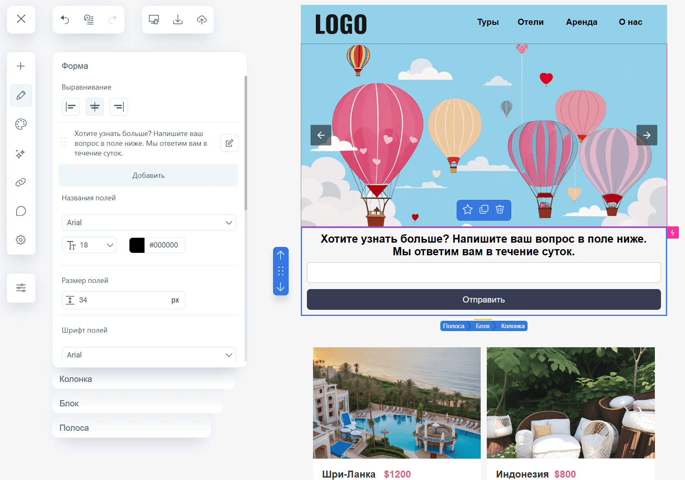The image size is (685, 480).
Task: Open the sliders adjustments button
Action: coord(21,288)
